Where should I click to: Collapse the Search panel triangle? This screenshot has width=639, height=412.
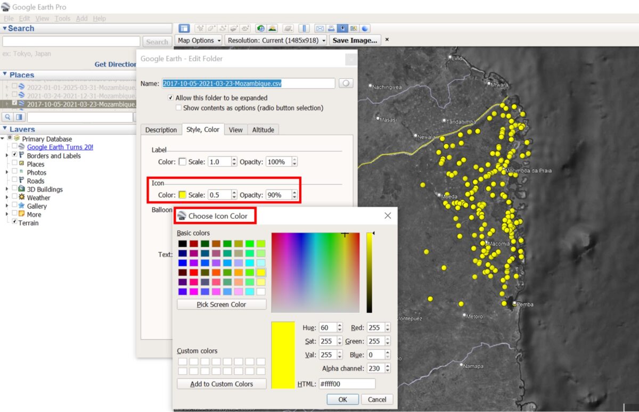(x=5, y=29)
